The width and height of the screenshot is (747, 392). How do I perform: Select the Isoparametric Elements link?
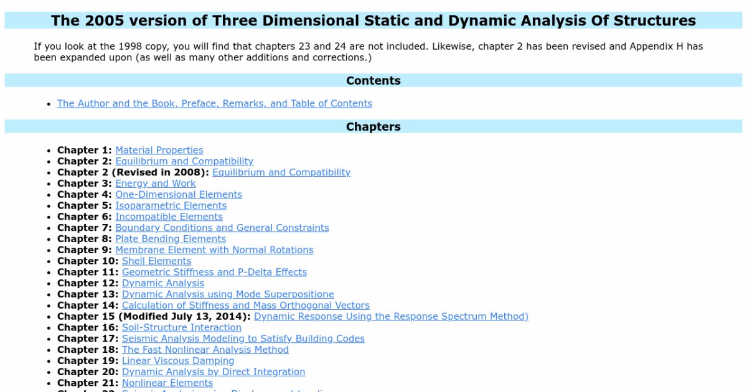(171, 206)
